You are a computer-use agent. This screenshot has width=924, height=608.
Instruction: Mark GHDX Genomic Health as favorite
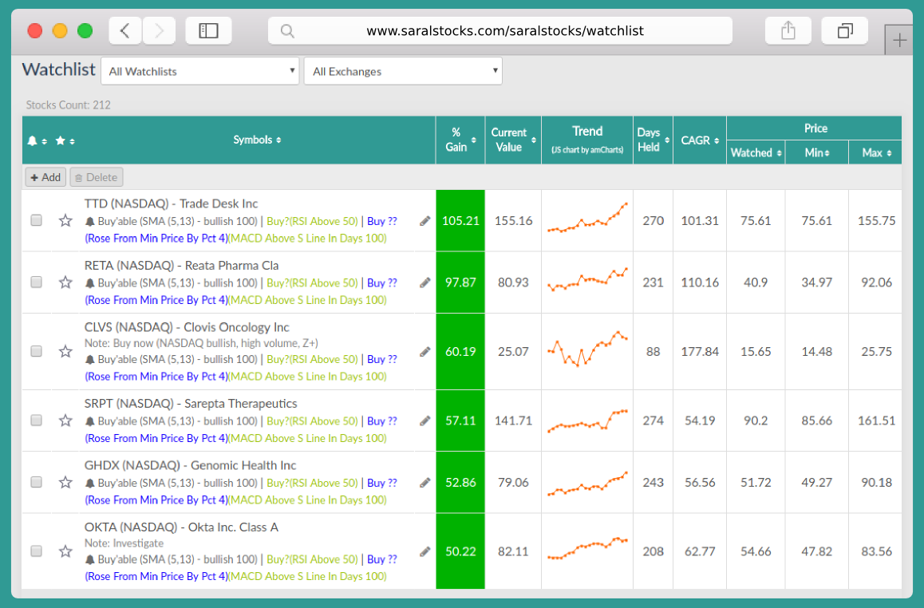click(x=65, y=483)
